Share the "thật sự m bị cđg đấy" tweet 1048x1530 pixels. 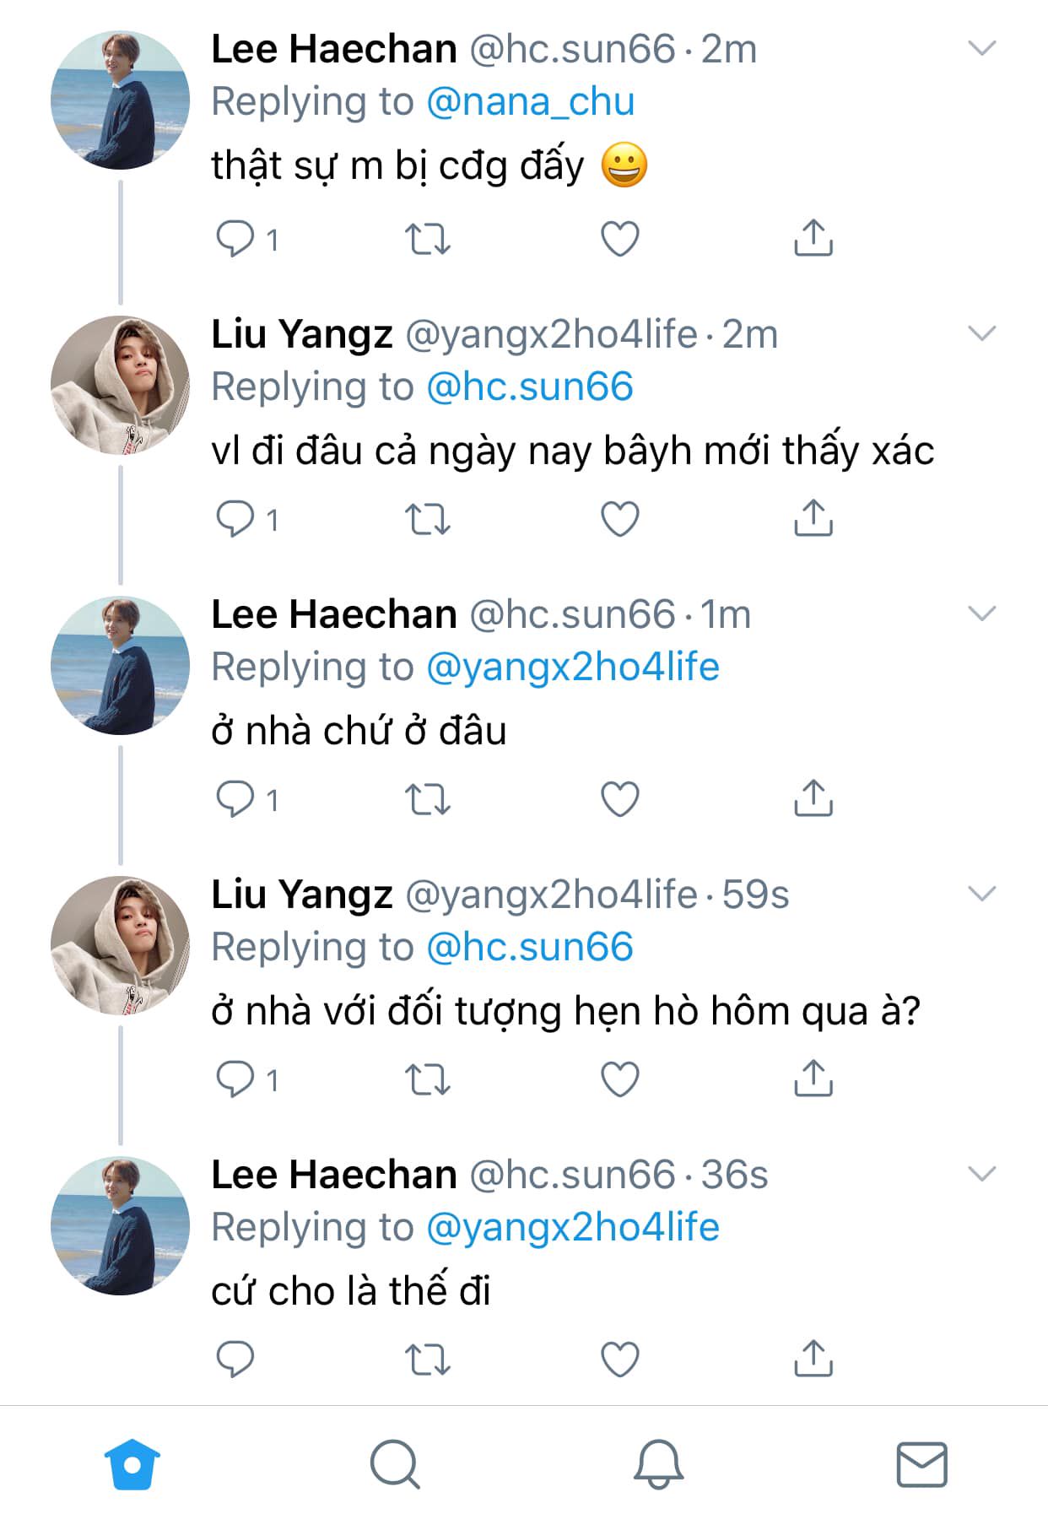(x=813, y=239)
